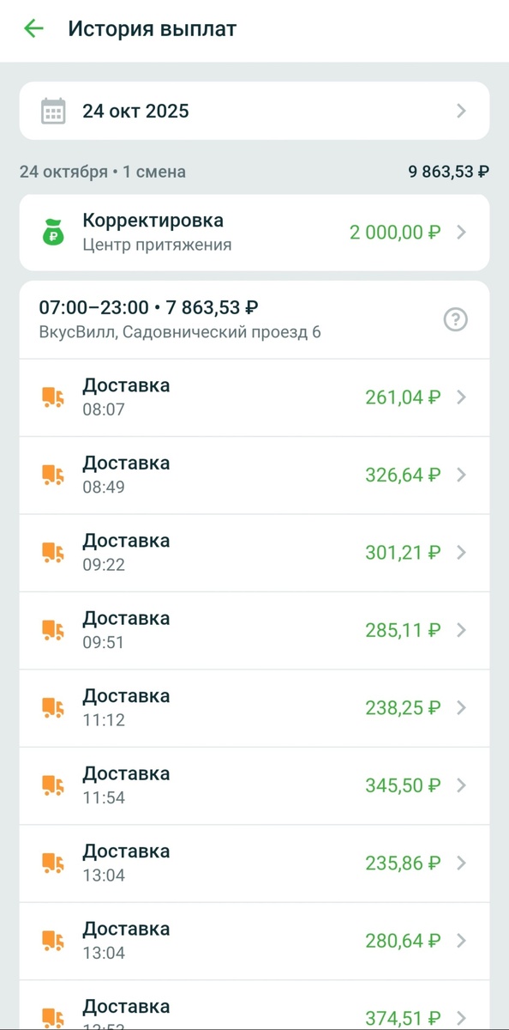Tap the truck icon next to the 13:04 delivery

[51, 863]
